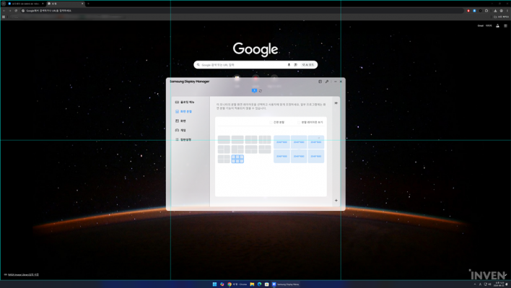This screenshot has height=288, width=511.
Task: Open the 게임 section in Display Manager sidebar
Action: pyautogui.click(x=180, y=131)
